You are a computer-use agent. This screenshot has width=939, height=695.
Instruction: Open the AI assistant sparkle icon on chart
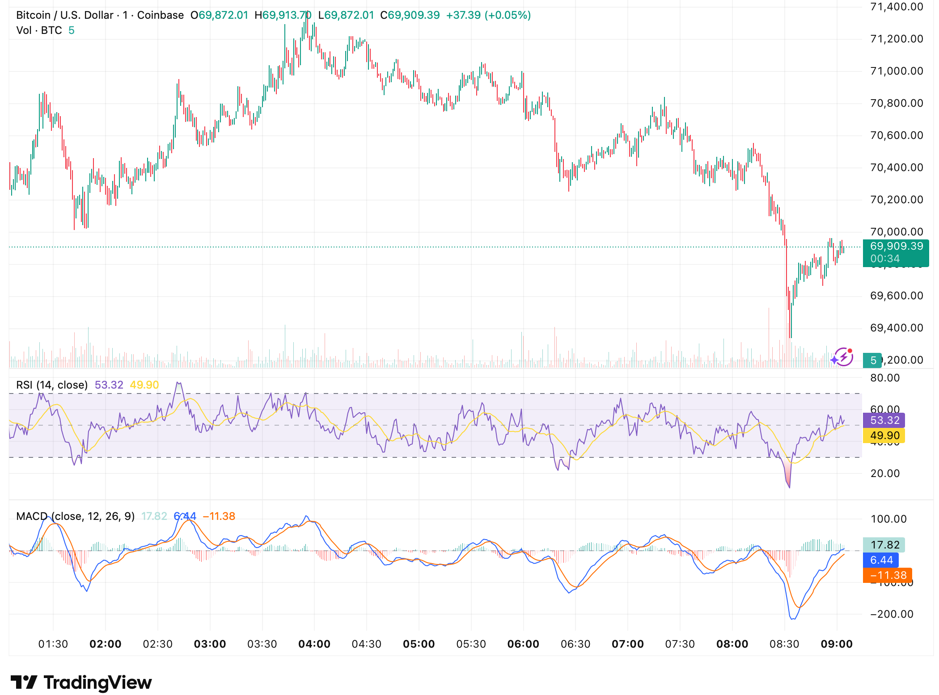point(834,360)
